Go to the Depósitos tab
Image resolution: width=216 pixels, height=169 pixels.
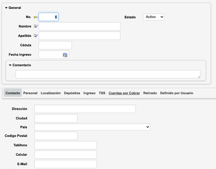tap(72, 93)
